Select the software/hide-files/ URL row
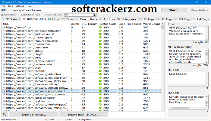The image size is (211, 121). point(81,74)
